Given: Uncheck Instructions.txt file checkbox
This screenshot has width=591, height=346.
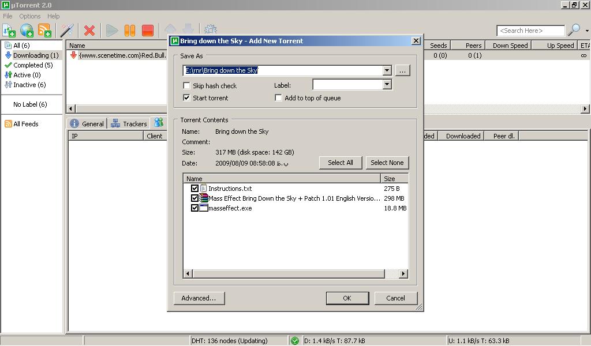Looking at the screenshot, I should (x=194, y=188).
